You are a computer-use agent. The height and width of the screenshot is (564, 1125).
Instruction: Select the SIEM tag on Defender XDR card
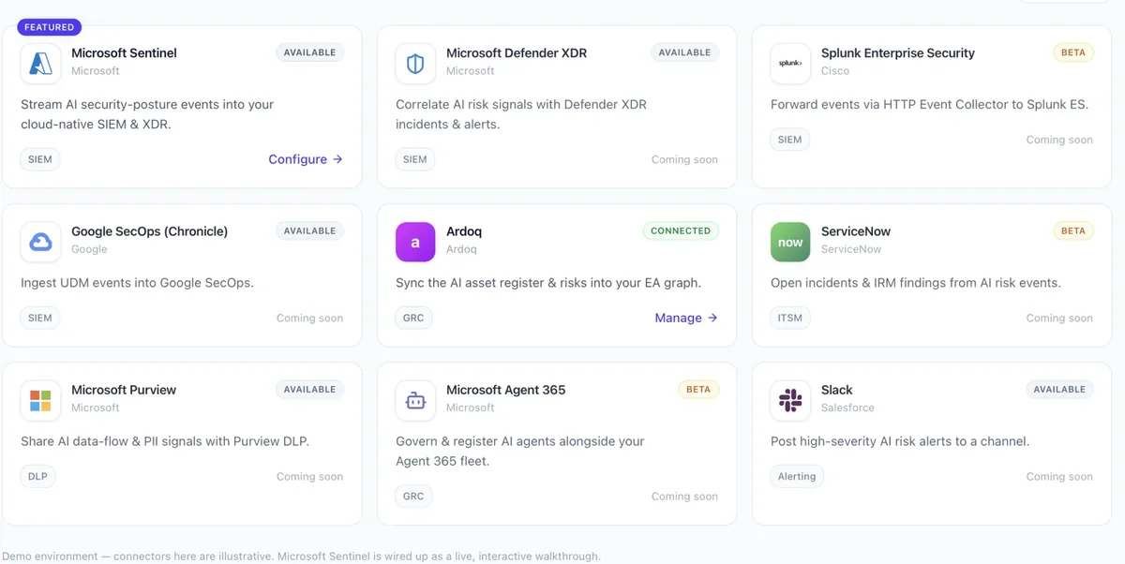tap(415, 159)
